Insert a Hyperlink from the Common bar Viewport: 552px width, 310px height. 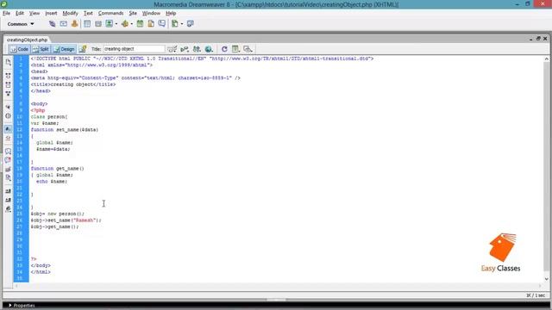coord(52,24)
